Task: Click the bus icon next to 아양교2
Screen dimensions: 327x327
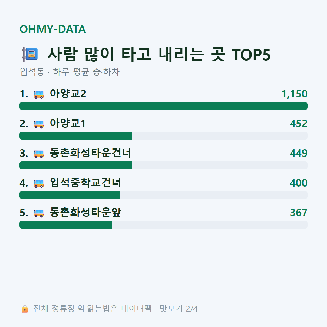Action: pos(38,94)
